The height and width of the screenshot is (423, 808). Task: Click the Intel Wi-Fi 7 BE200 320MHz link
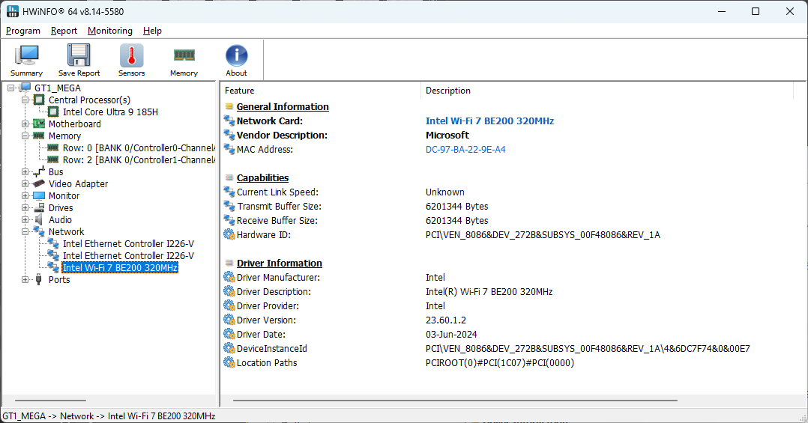coord(489,121)
